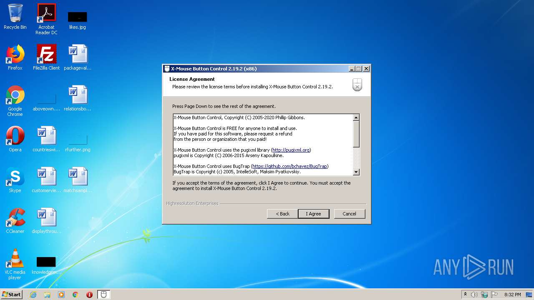Viewport: 534px width, 300px height.
Task: Select the relationsbo... Word document
Action: 78,98
